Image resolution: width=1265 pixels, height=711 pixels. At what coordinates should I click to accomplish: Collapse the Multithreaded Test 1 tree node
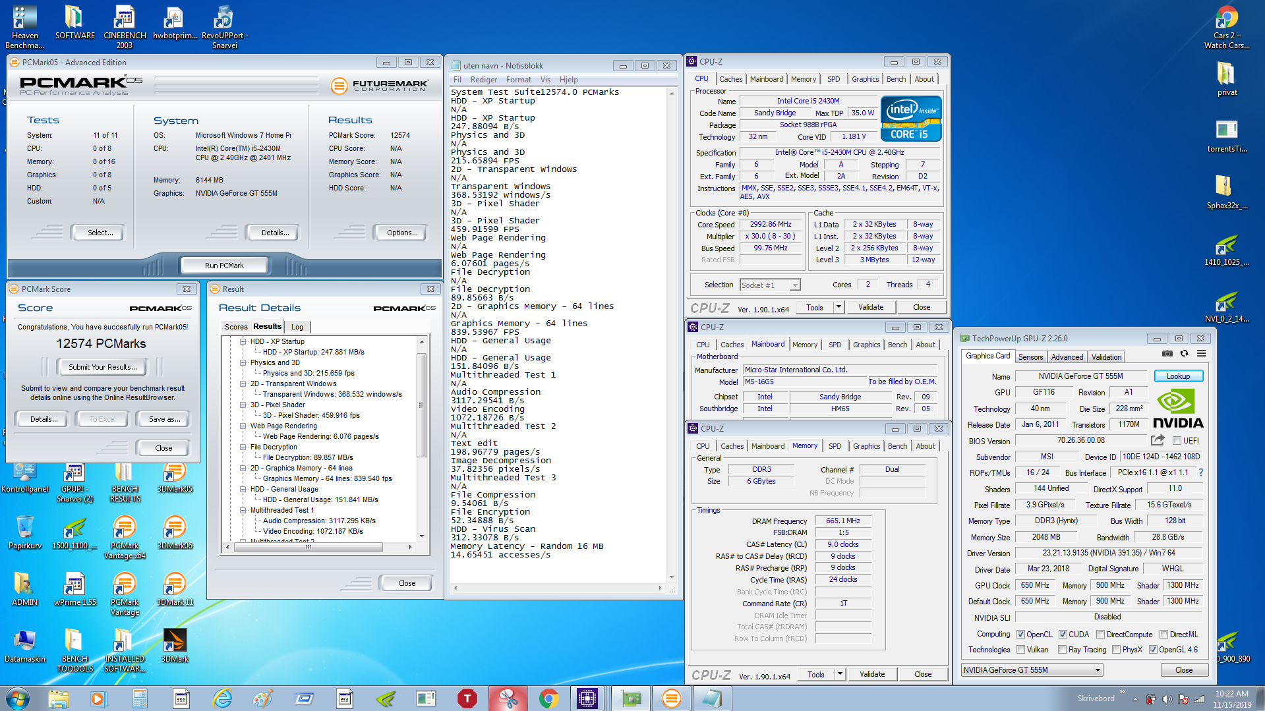243,510
